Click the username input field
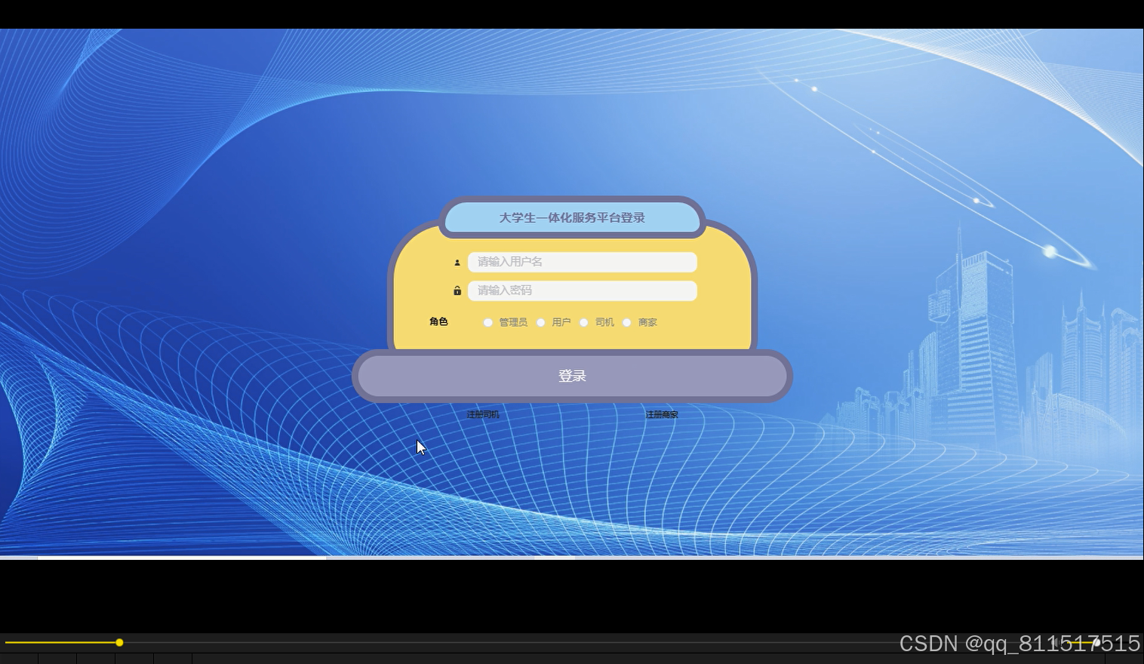The image size is (1144, 664). click(x=582, y=262)
